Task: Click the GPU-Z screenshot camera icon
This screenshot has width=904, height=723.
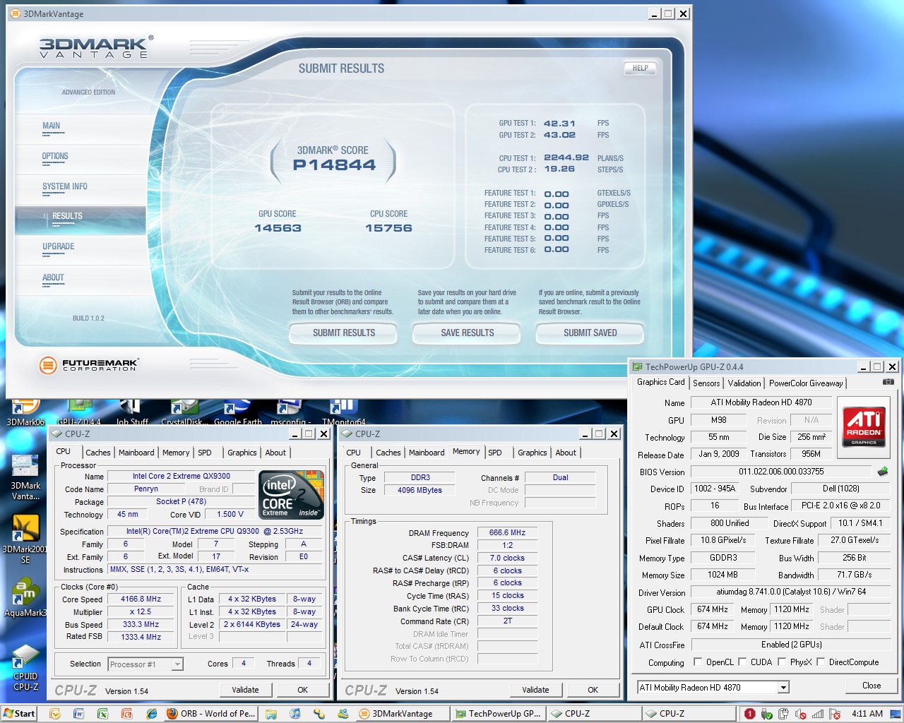Action: point(888,382)
